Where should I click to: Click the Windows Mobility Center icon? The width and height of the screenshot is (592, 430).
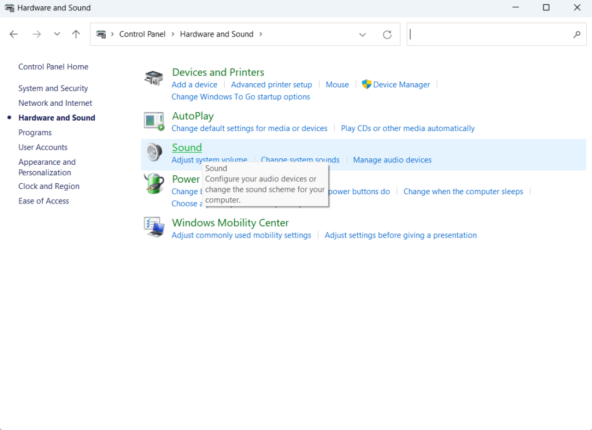click(154, 228)
